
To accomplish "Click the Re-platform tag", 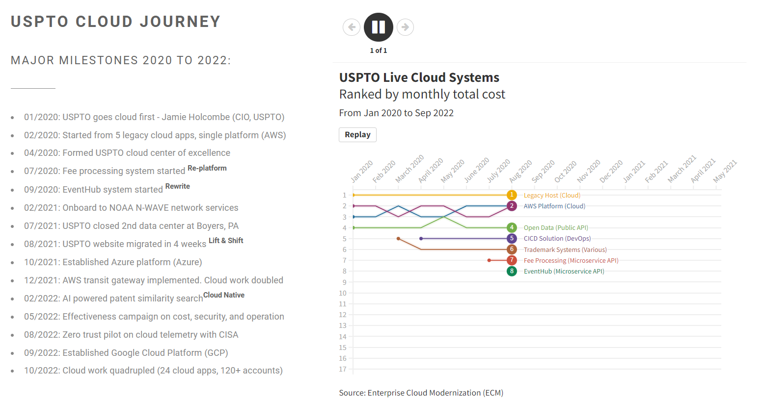I will (x=207, y=168).
